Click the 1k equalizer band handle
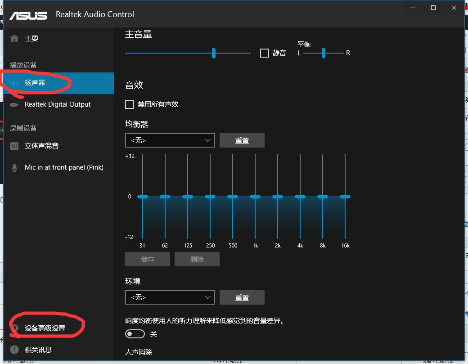Viewport: 468px width, 364px height. coord(255,197)
